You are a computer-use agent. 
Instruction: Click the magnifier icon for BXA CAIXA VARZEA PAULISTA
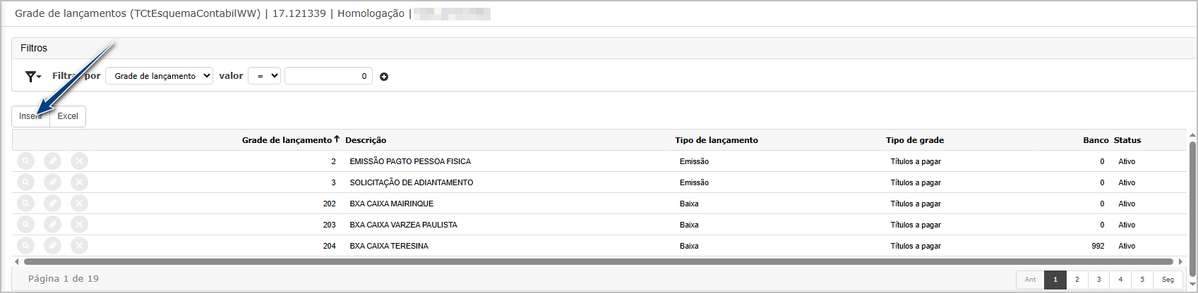coord(25,225)
